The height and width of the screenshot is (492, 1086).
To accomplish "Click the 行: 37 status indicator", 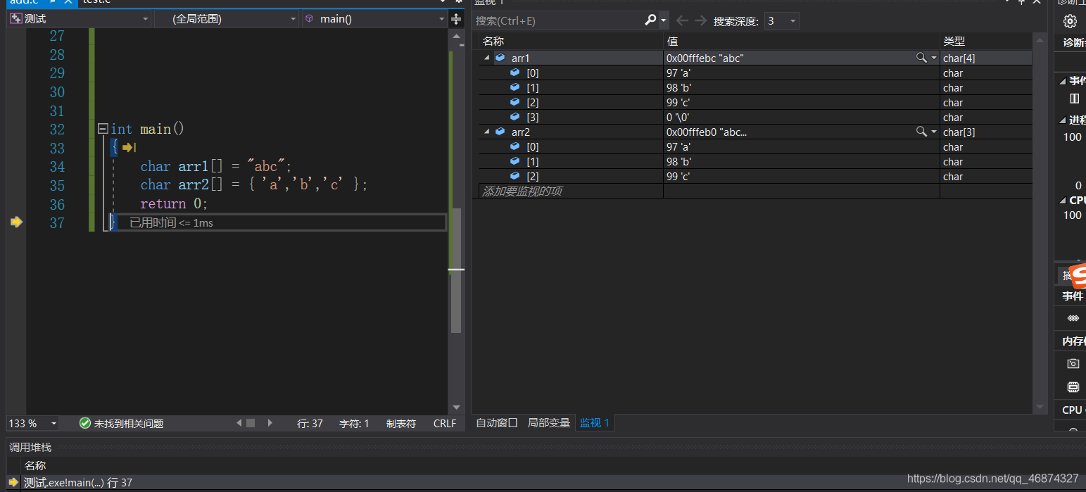I will pyautogui.click(x=310, y=424).
